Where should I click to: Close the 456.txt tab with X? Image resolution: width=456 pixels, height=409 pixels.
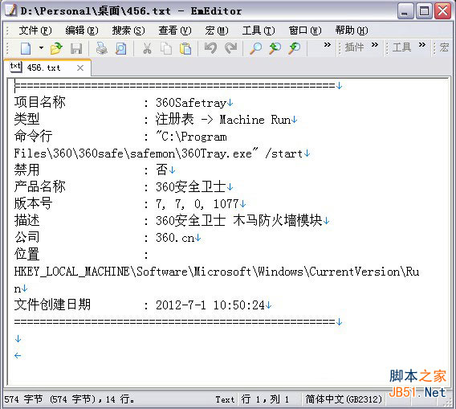80,68
